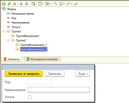Click the preview scale screen icon
Screen dimensions: 129x103
coord(61,4)
